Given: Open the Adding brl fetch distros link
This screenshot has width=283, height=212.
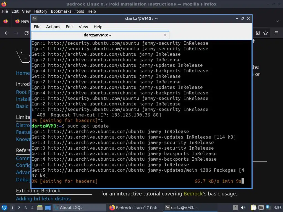Looking at the screenshot, I should (x=43, y=199).
